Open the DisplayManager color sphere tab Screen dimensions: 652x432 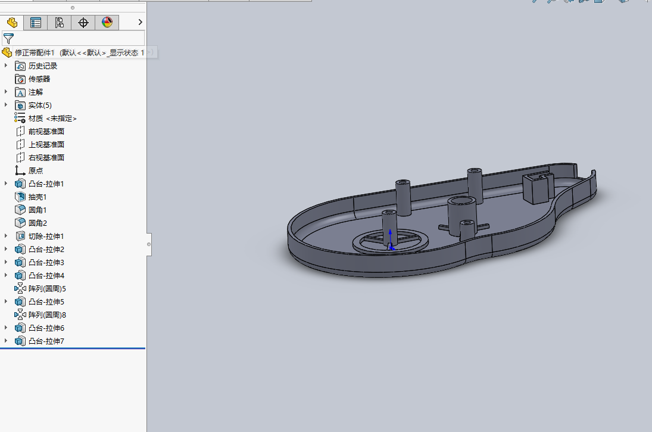tap(107, 23)
